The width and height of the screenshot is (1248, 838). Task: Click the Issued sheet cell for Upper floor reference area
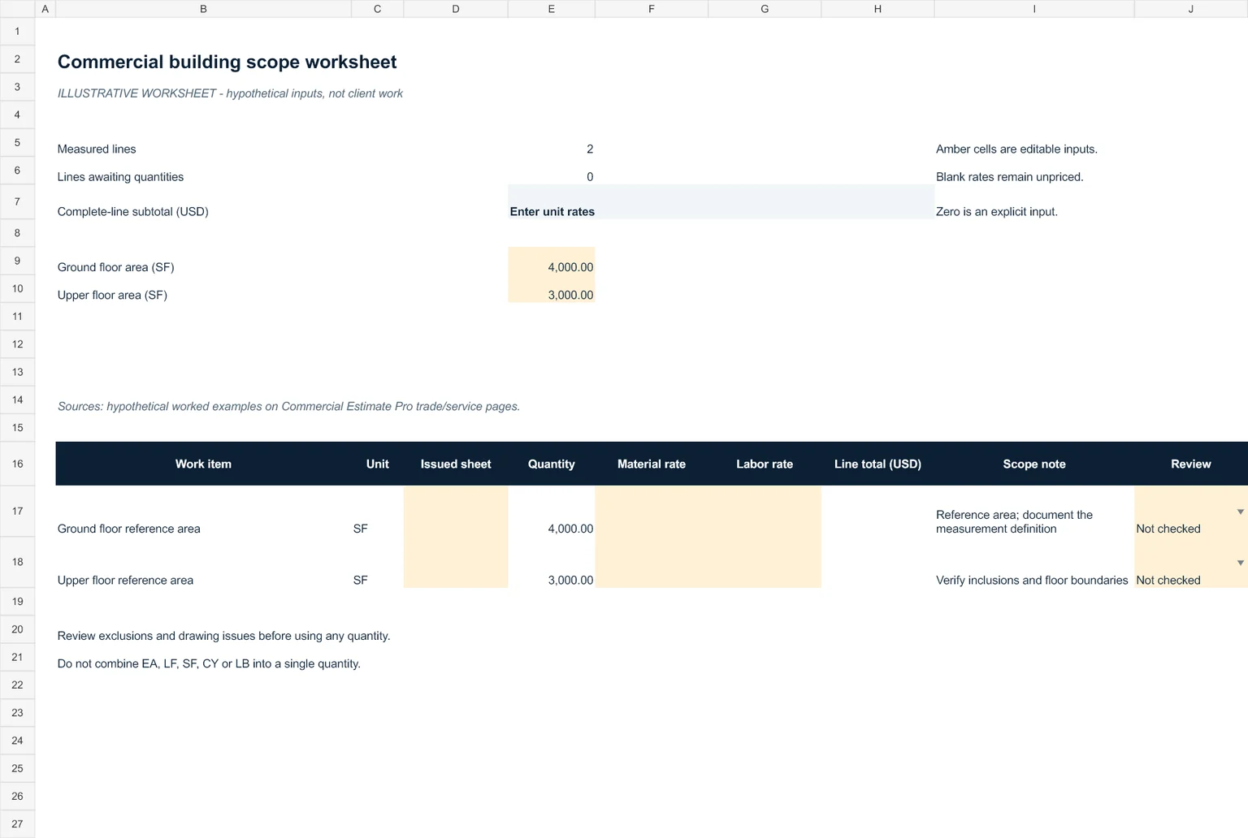456,562
